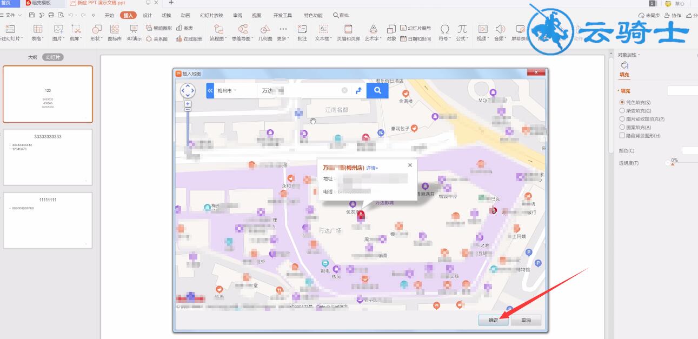Screen dimensions: 698x339
Task: Launch the 3D presentation tool
Action: click(134, 32)
